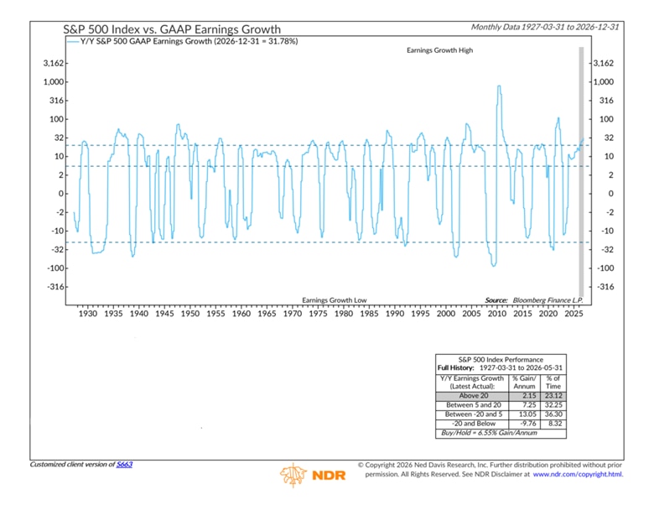654x505 pixels.
Task: Click the right axis 316 label
Action: (606, 100)
